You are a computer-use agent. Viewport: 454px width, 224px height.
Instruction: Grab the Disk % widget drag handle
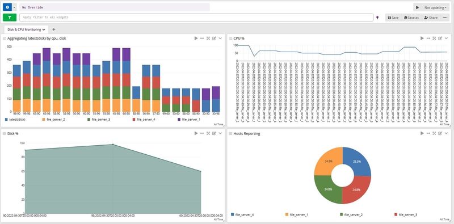coord(5,133)
